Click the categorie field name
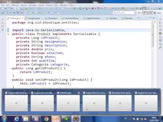The image size is (163, 122). tap(59, 64)
